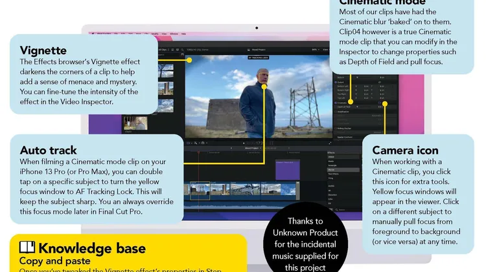Screen dimensions: 486x272
Task: Go forward in timeline history with the right arrow
Action: tap(289, 148)
